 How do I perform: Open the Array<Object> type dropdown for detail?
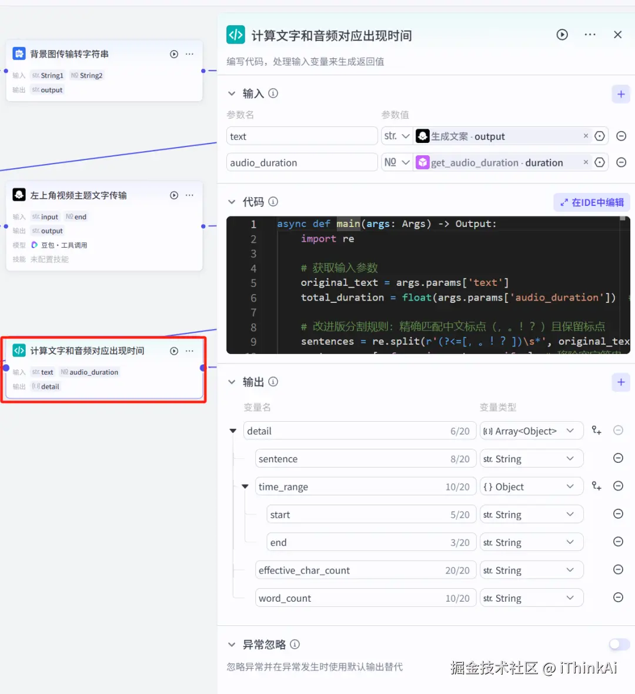(531, 431)
